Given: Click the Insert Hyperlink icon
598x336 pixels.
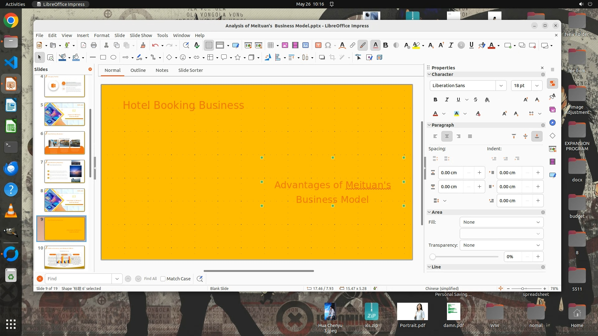Looking at the screenshot, I should [x=353, y=45].
